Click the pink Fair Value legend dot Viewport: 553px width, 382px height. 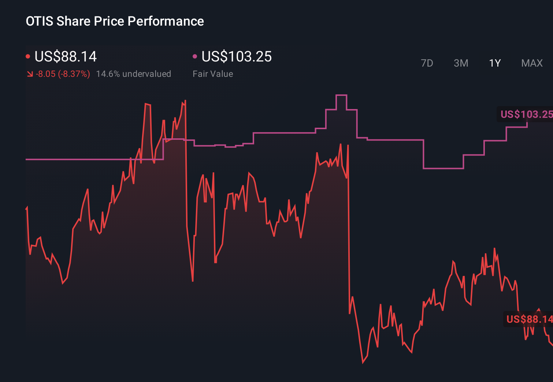click(x=195, y=56)
